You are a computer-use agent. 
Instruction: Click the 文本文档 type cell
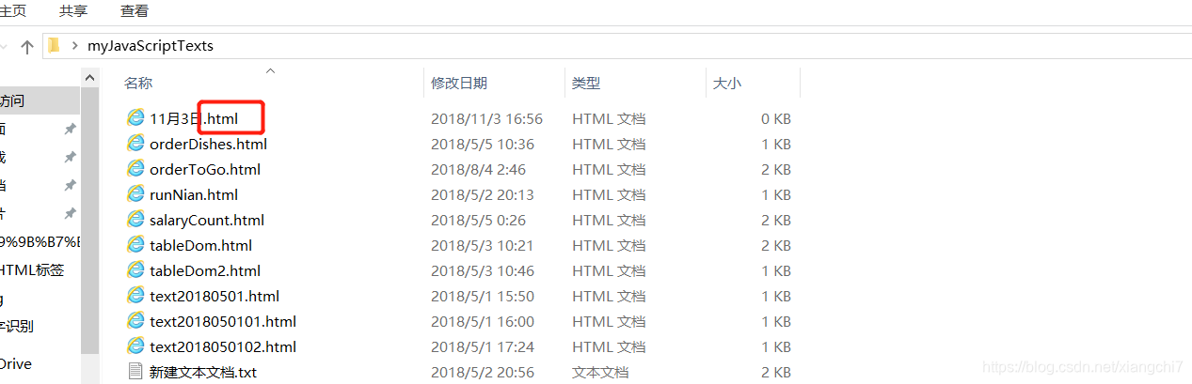click(x=600, y=372)
